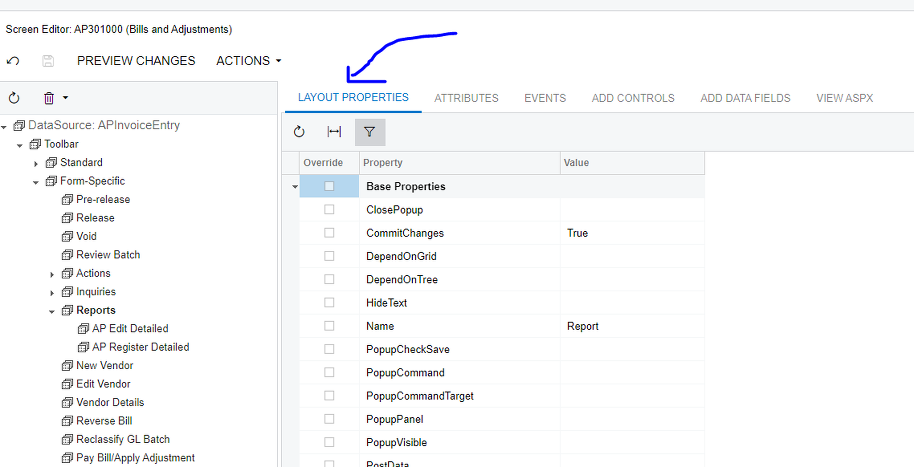
Task: Open the ADD CONTROLS tab
Action: point(633,98)
